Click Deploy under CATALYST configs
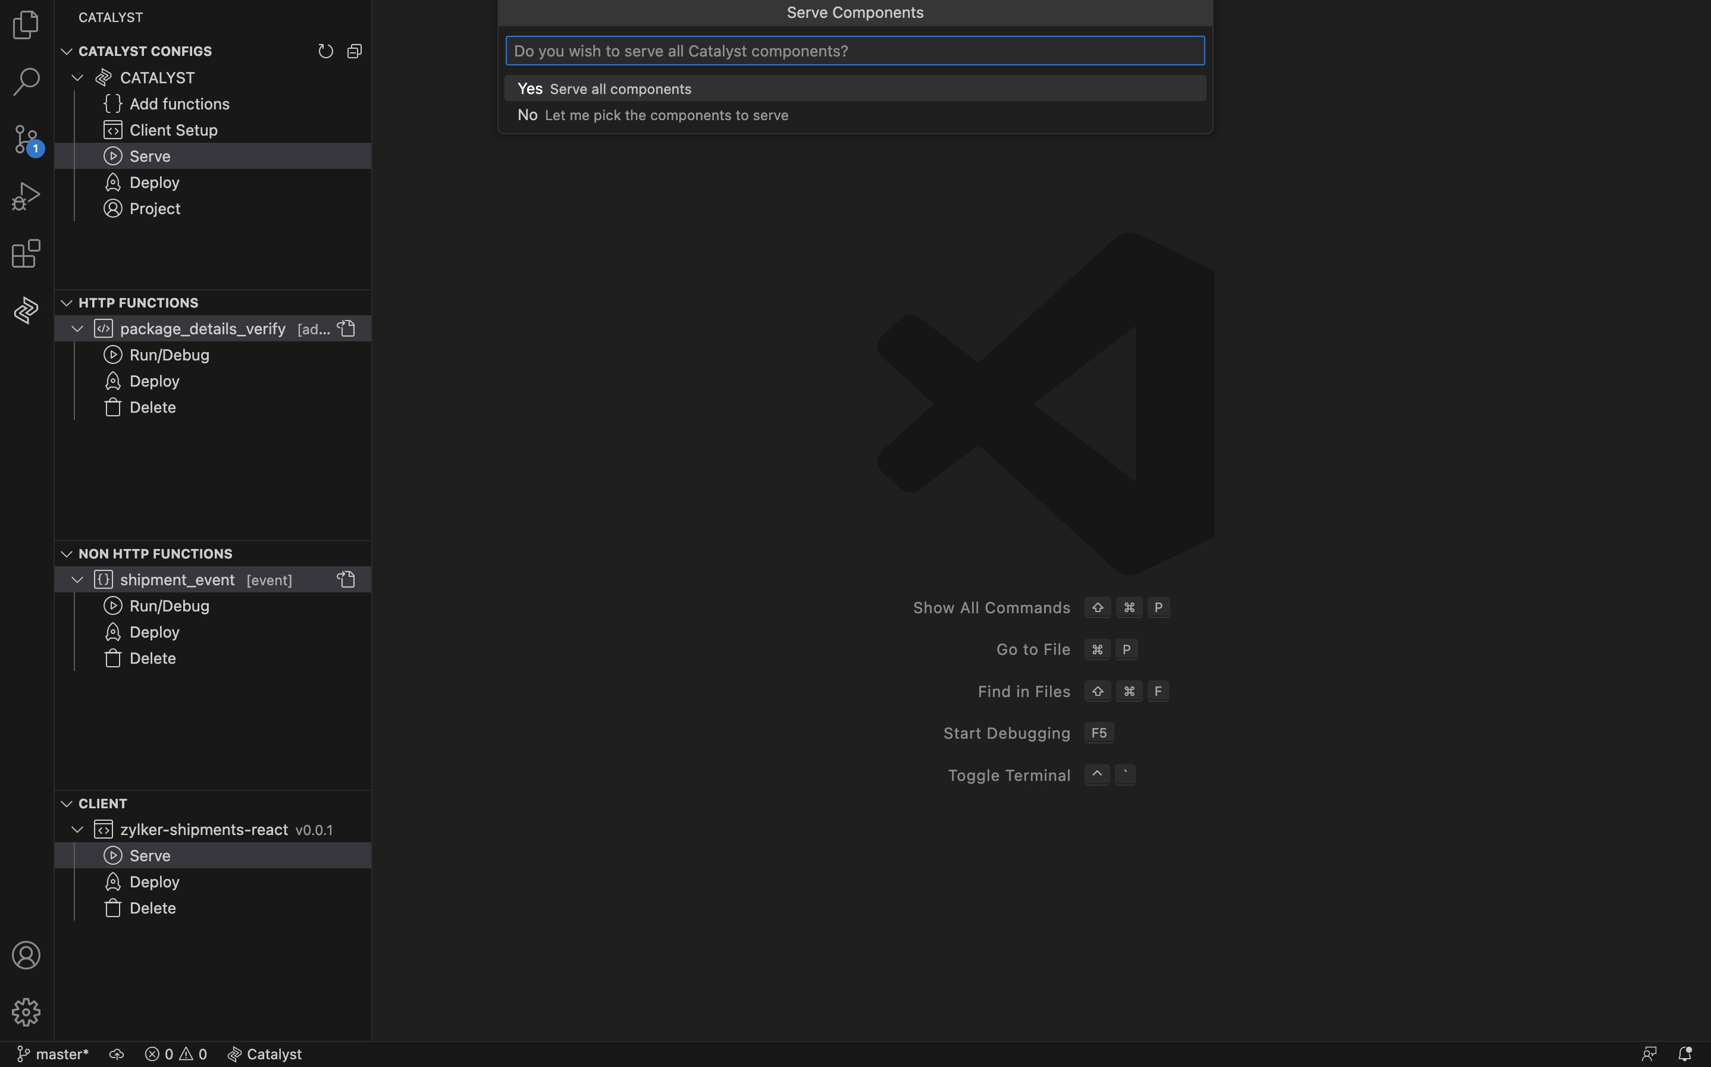 click(212, 182)
